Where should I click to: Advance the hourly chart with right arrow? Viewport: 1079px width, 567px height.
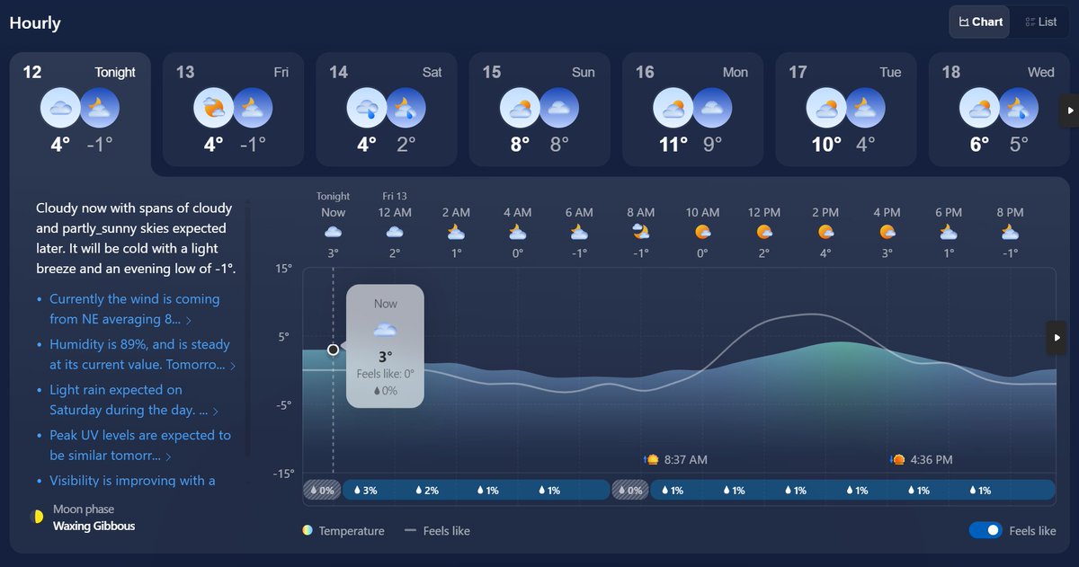pyautogui.click(x=1057, y=338)
